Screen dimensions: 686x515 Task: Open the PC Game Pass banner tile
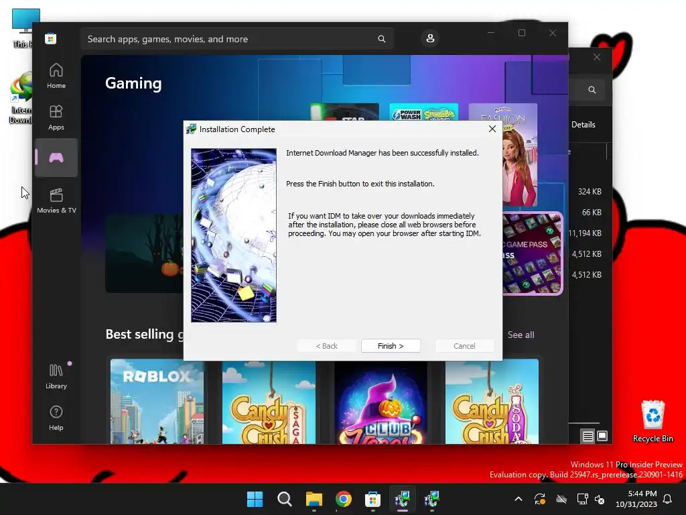533,254
